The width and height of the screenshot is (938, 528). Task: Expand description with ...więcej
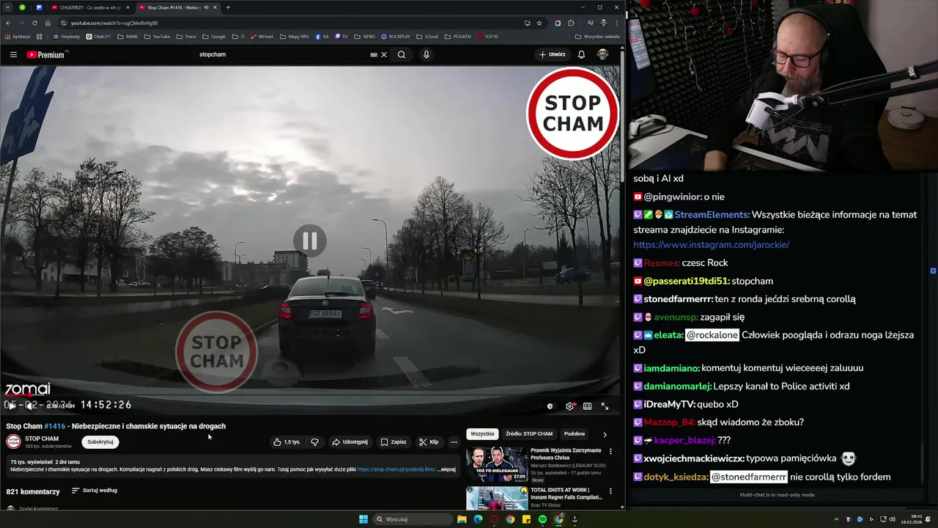tap(446, 469)
